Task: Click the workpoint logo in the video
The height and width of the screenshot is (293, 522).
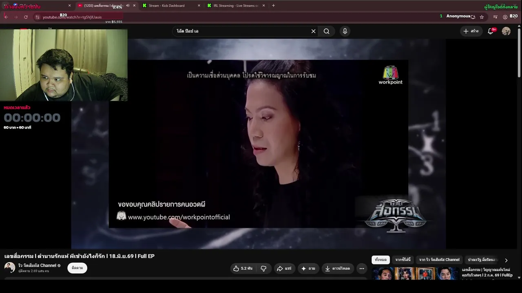Action: (x=390, y=75)
